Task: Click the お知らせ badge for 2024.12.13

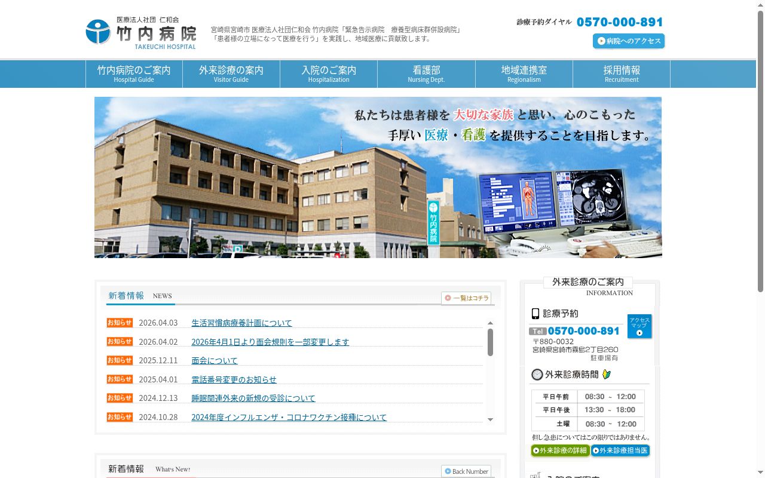Action: click(x=120, y=398)
